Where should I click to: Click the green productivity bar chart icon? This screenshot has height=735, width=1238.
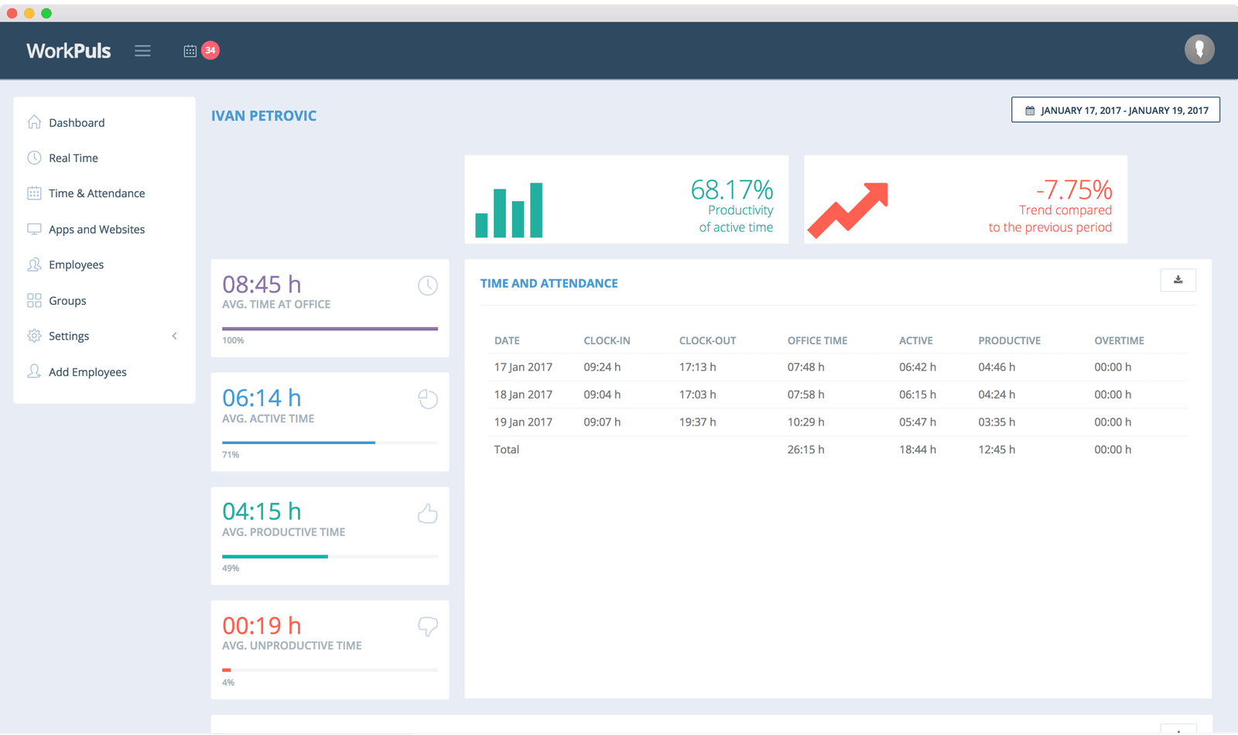click(509, 210)
